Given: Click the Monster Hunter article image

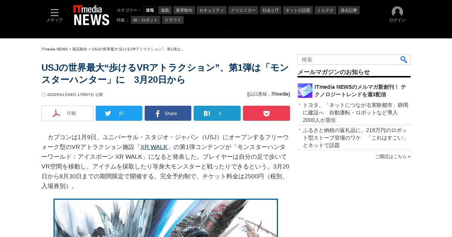Looking at the screenshot, I should [166, 218].
